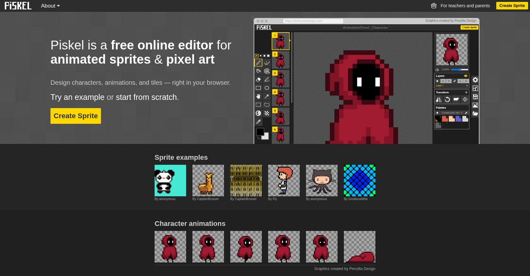Click the folder Import icon

[x=475, y=113]
